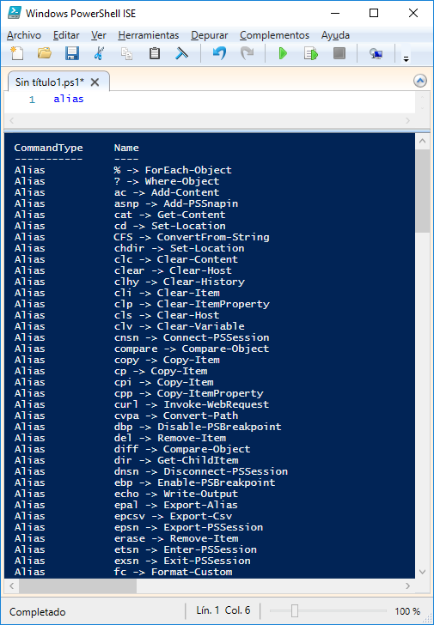434x625 pixels.
Task: Run the script with the green play icon
Action: (283, 53)
